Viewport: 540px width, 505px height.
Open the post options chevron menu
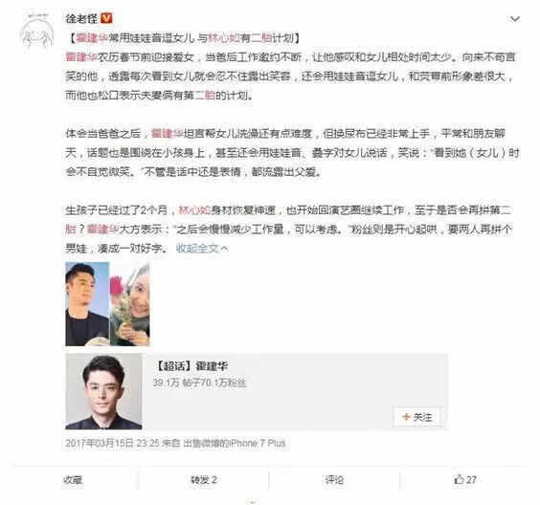point(514,18)
